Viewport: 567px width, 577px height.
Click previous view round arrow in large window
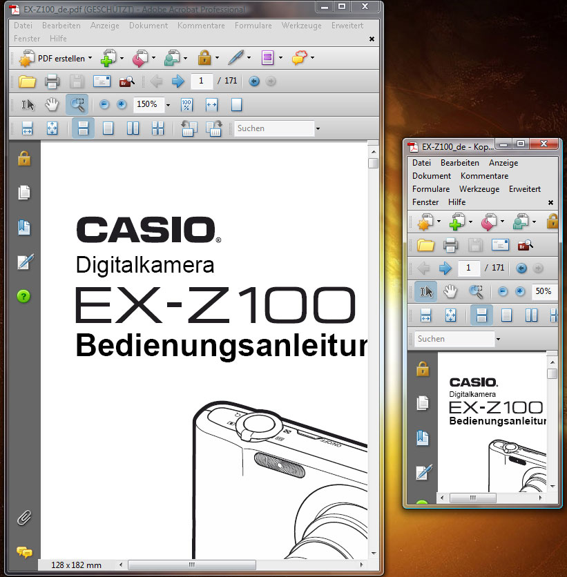click(x=254, y=81)
